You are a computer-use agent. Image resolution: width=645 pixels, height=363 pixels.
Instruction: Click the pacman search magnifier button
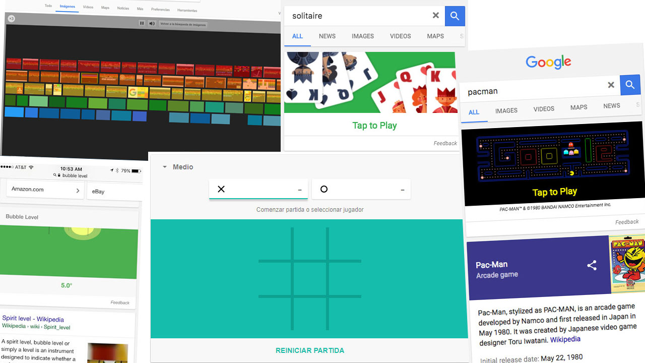tap(630, 85)
